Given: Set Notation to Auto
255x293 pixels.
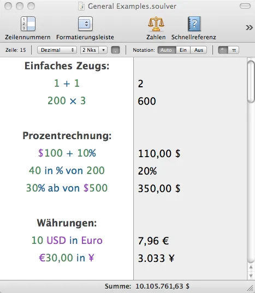Looking at the screenshot, I should click(167, 50).
